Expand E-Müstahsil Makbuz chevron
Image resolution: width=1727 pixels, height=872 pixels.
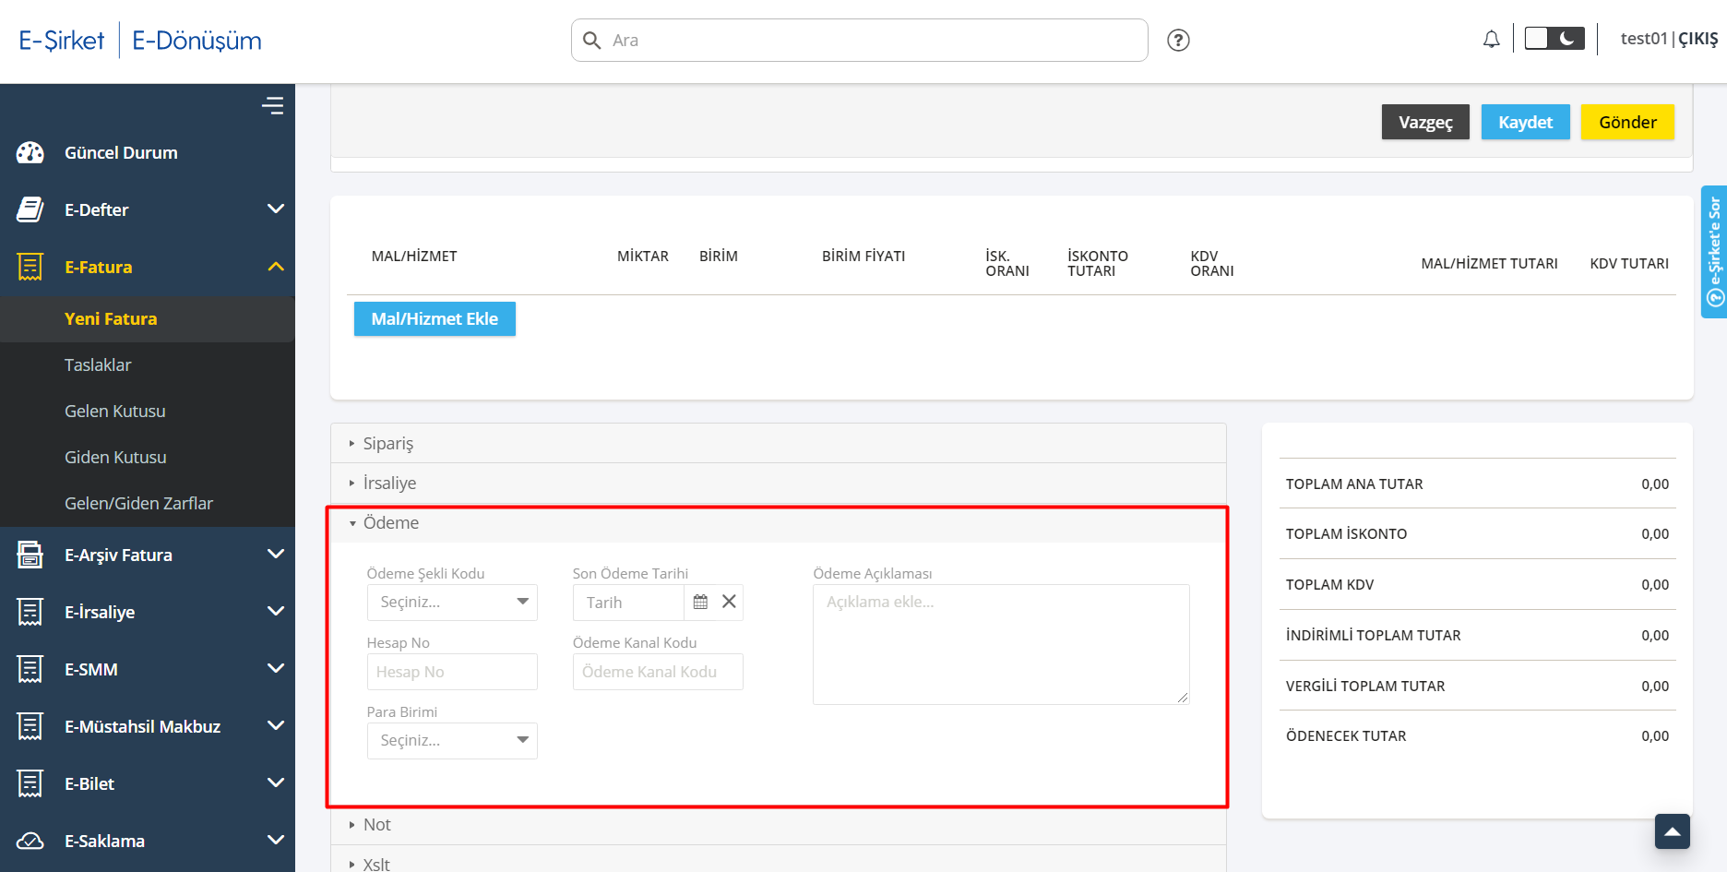pyautogui.click(x=275, y=726)
